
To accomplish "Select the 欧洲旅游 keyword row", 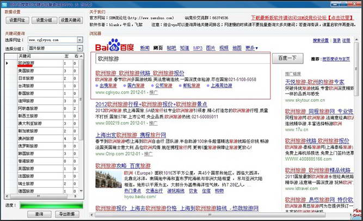I will (x=42, y=63).
